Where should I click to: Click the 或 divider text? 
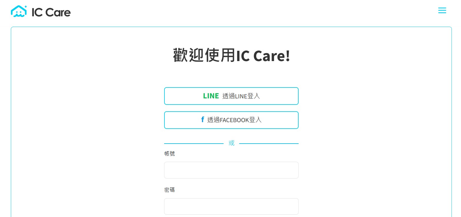click(232, 143)
